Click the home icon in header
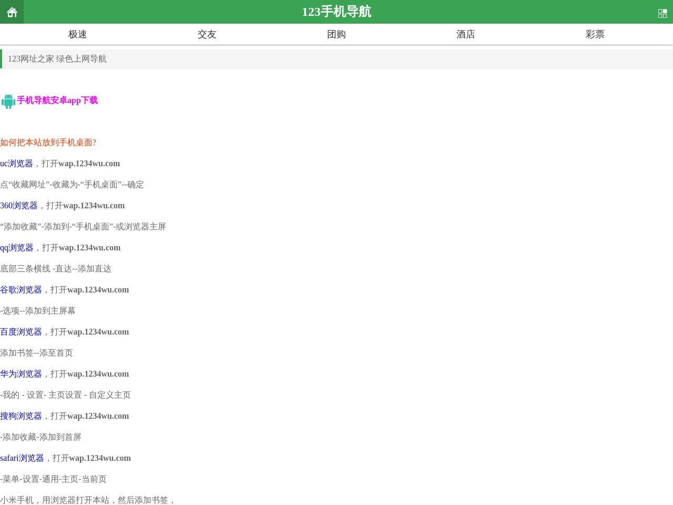 [x=12, y=12]
